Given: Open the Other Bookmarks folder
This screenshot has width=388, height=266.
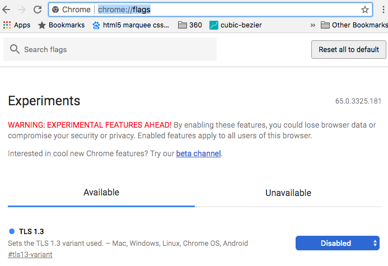Looking at the screenshot, I should coord(354,25).
